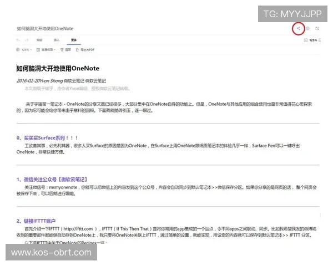This screenshot has width=333, height=266.
Task: Click the date line 2016-02-20 Yvon Shong
Action: click(x=40, y=81)
